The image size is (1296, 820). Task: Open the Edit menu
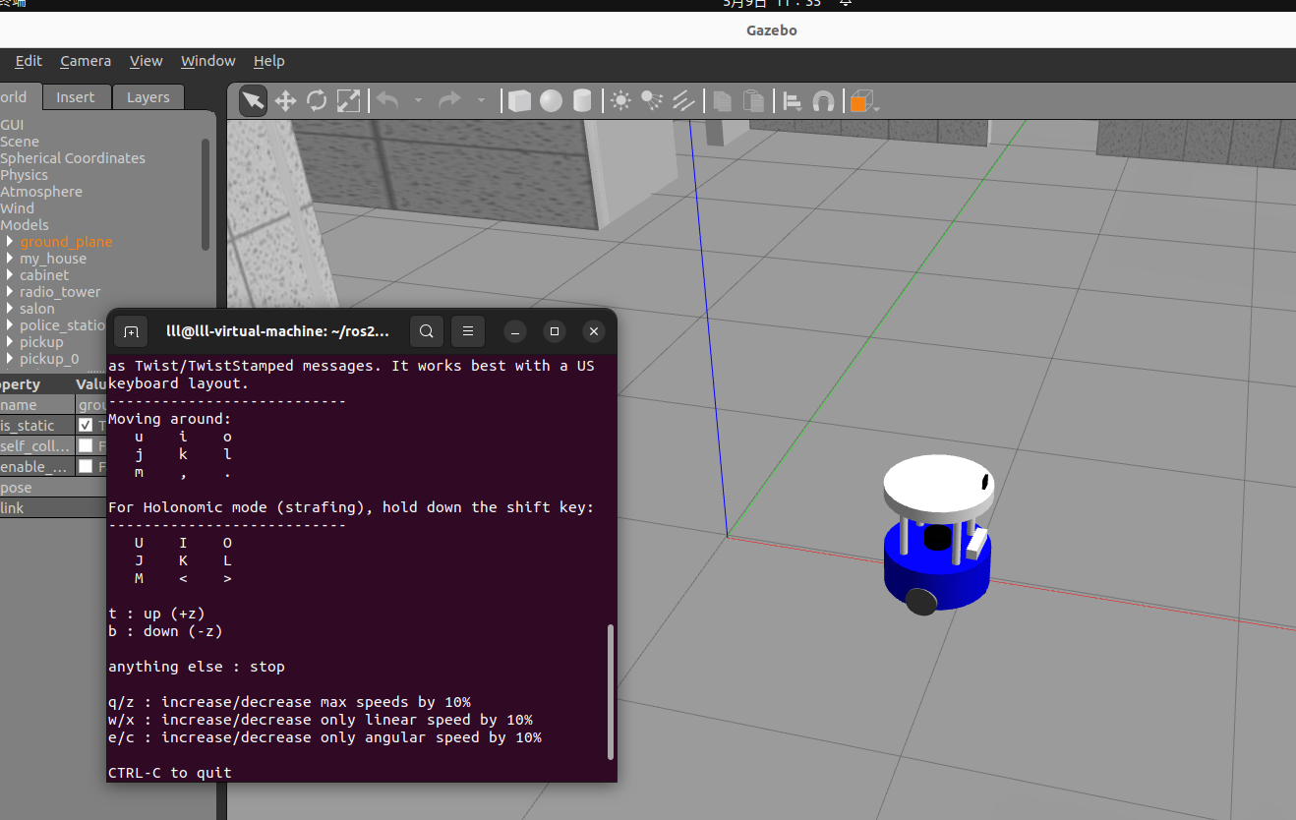(x=29, y=61)
